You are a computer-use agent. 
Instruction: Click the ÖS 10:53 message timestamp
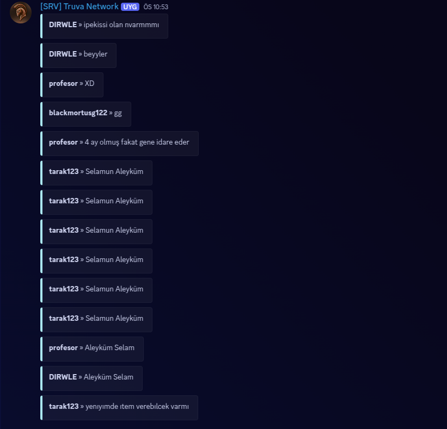(156, 7)
